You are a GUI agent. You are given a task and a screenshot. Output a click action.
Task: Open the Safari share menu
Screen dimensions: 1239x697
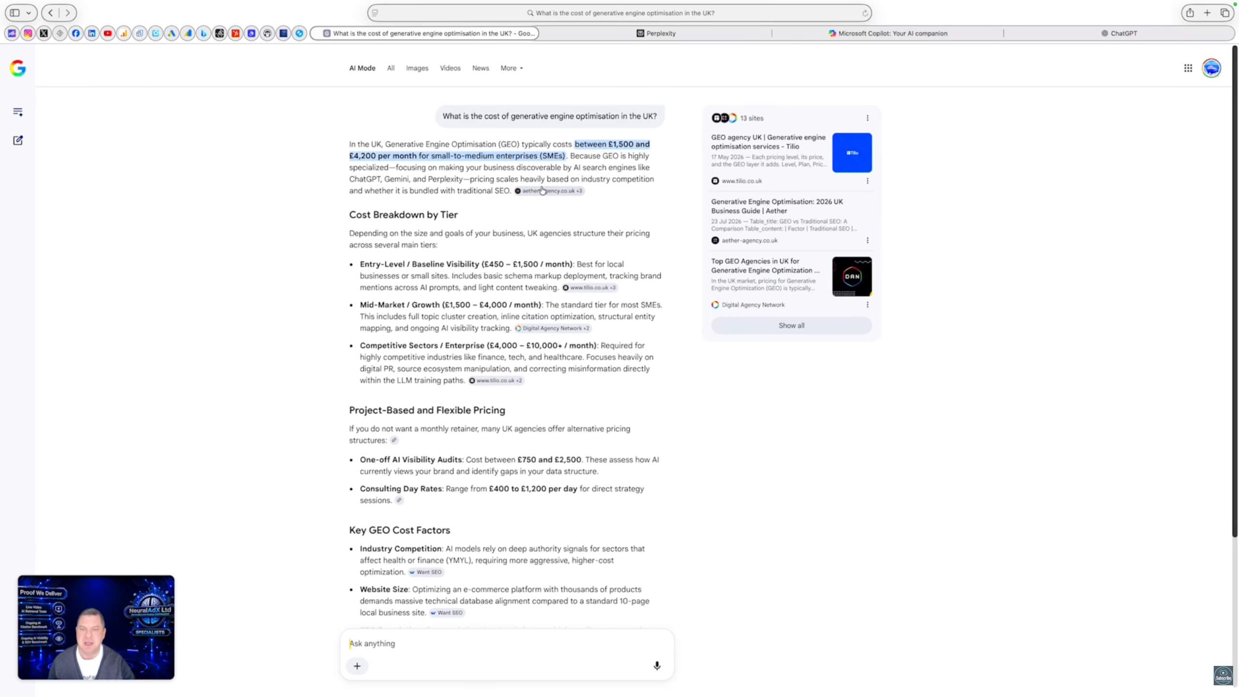[1190, 13]
